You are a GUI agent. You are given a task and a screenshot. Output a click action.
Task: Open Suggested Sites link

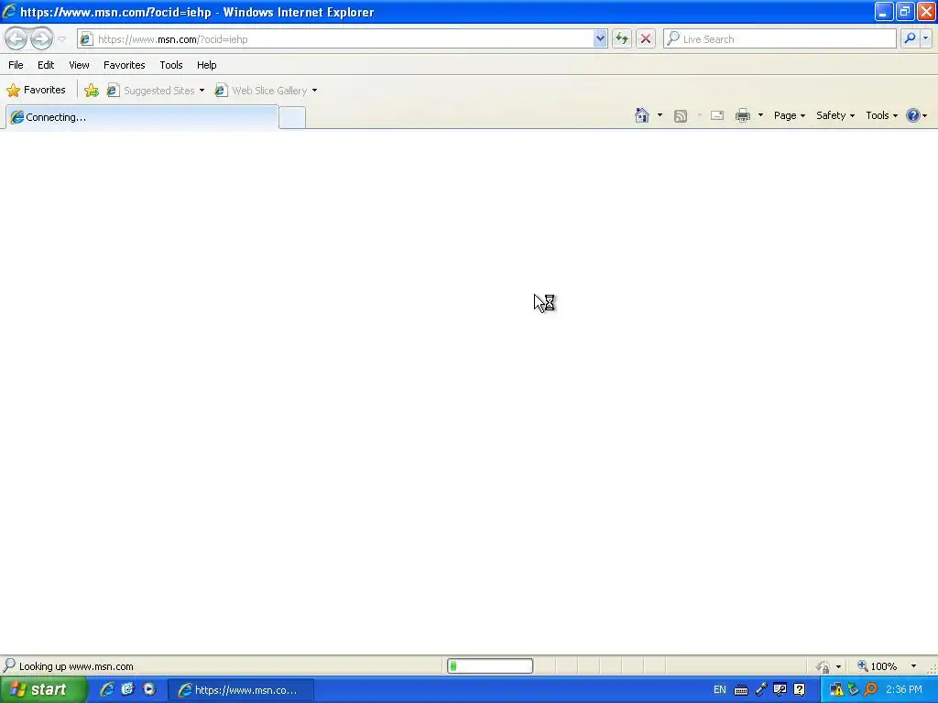click(x=151, y=91)
